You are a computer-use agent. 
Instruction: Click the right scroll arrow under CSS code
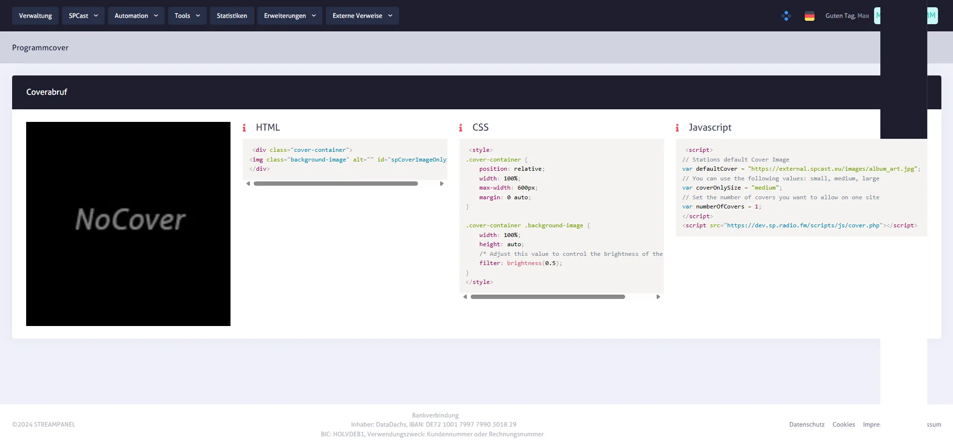coord(658,297)
